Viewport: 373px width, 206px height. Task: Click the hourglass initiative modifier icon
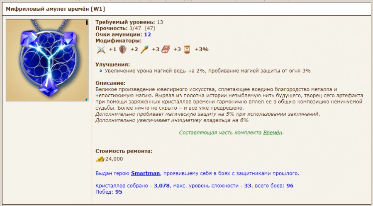[x=188, y=49]
